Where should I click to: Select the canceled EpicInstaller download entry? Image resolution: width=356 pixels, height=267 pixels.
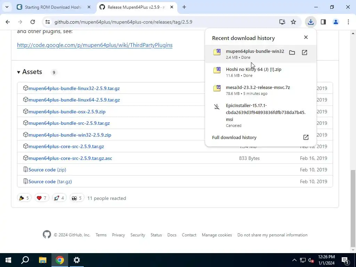tap(261, 115)
